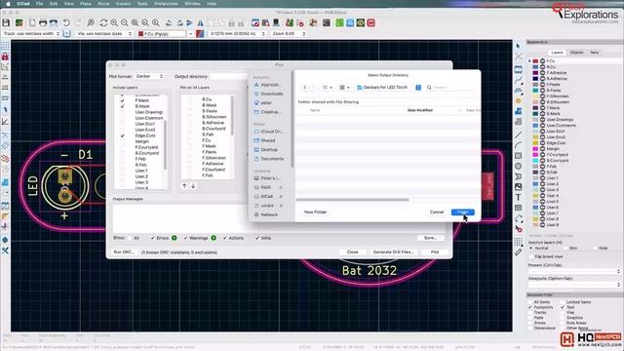Enable the Show All checkbox
Viewport: 624px width, 351px height.
tap(130, 238)
